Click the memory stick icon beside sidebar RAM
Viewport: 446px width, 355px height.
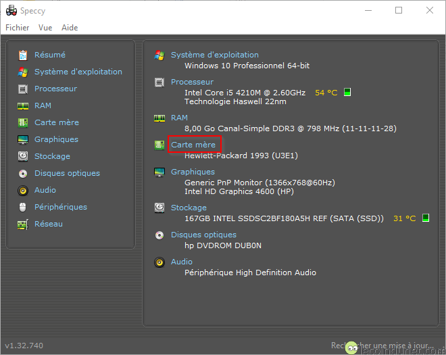coord(23,106)
